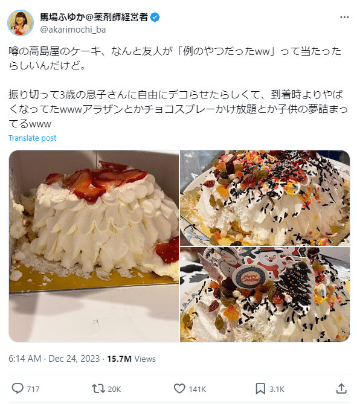Open the three-dot more options menu

point(344,18)
